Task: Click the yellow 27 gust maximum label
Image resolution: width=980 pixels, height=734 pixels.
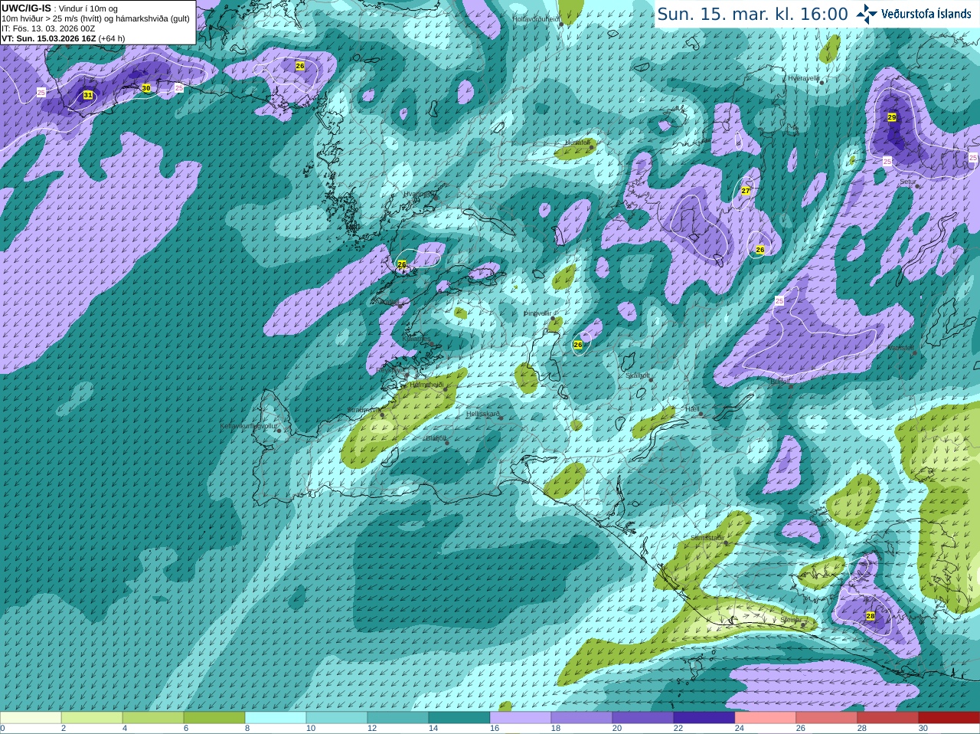Action: pyautogui.click(x=746, y=191)
